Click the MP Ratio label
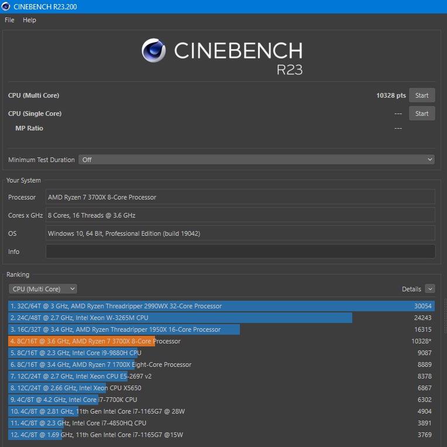The image size is (447, 447). coord(29,128)
